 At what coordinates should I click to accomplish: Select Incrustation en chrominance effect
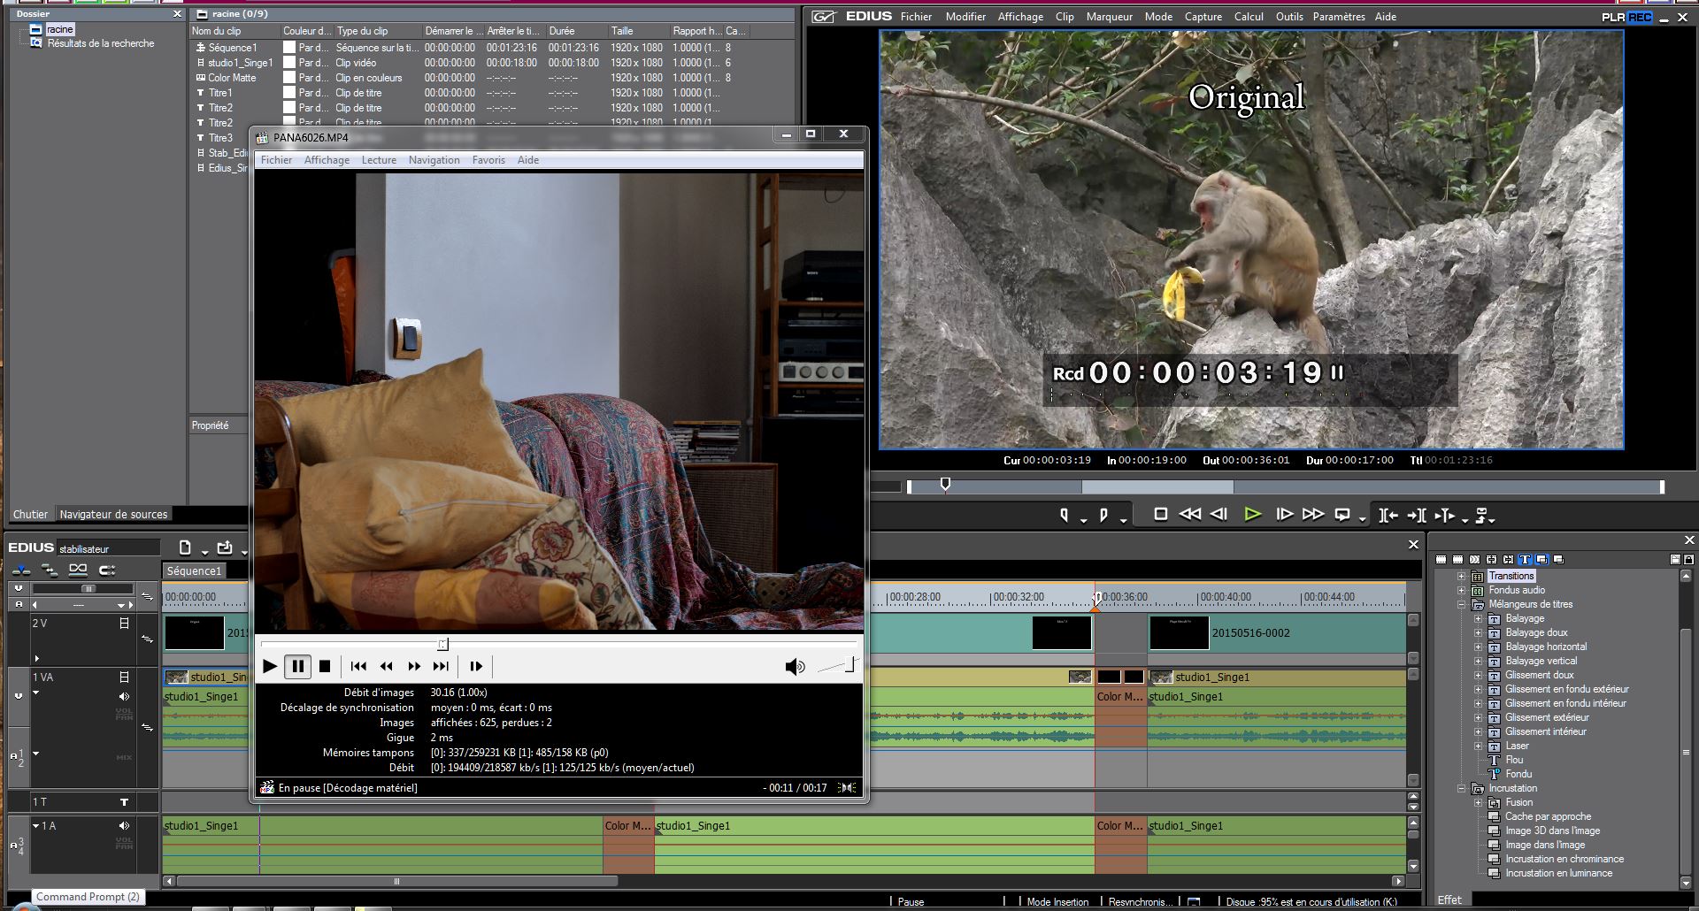1564,859
